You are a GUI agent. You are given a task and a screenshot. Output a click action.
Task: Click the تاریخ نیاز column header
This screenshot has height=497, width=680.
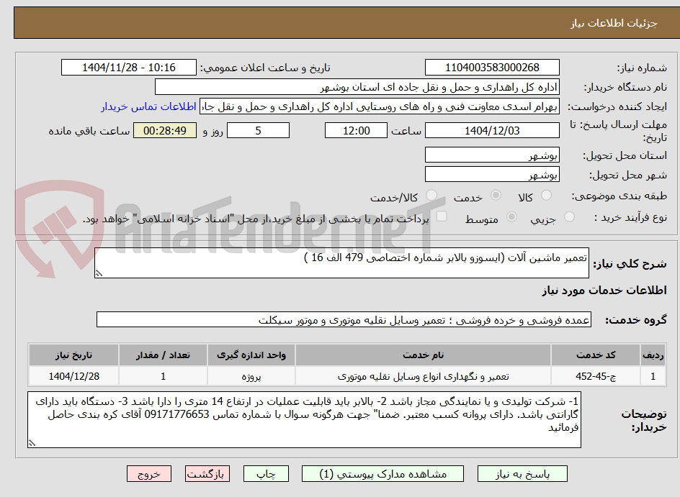[x=73, y=355]
